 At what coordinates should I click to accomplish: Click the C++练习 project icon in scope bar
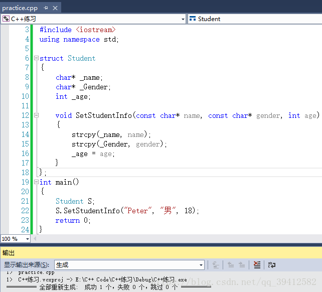(6, 19)
